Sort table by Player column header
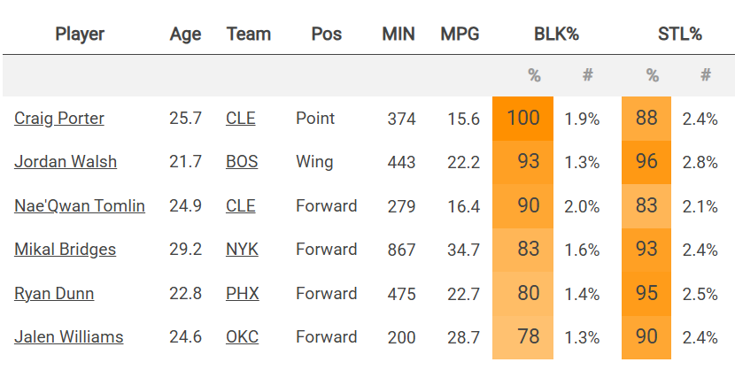Image resolution: width=735 pixels, height=370 pixels. (x=80, y=35)
